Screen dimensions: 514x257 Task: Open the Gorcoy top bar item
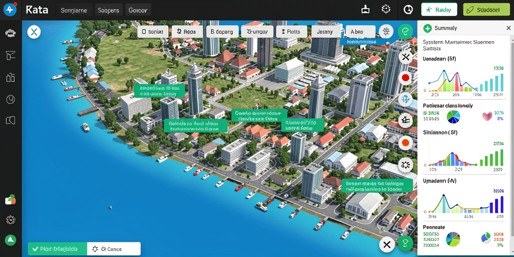coord(138,10)
